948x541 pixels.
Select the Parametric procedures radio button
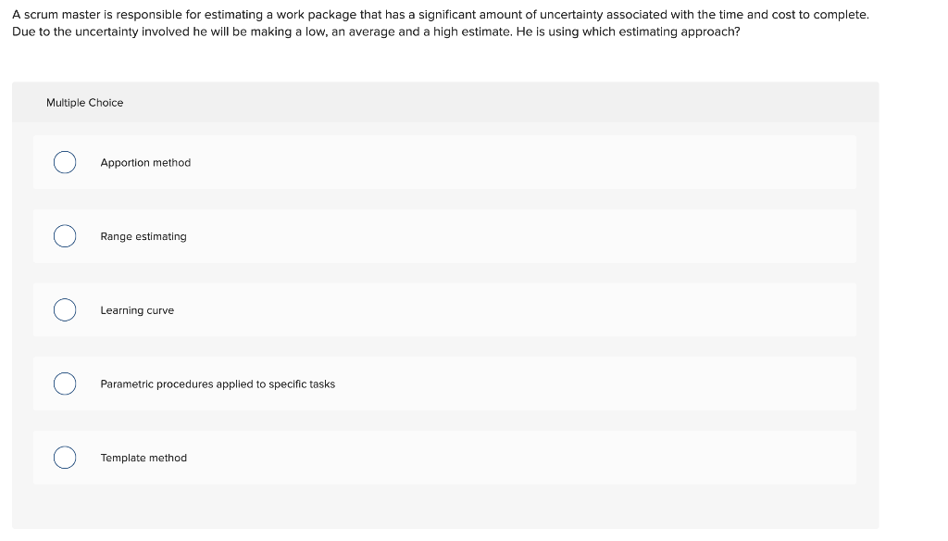(x=65, y=383)
